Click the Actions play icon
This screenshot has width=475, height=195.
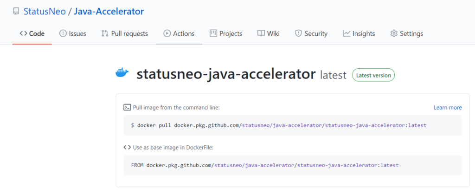tap(167, 33)
